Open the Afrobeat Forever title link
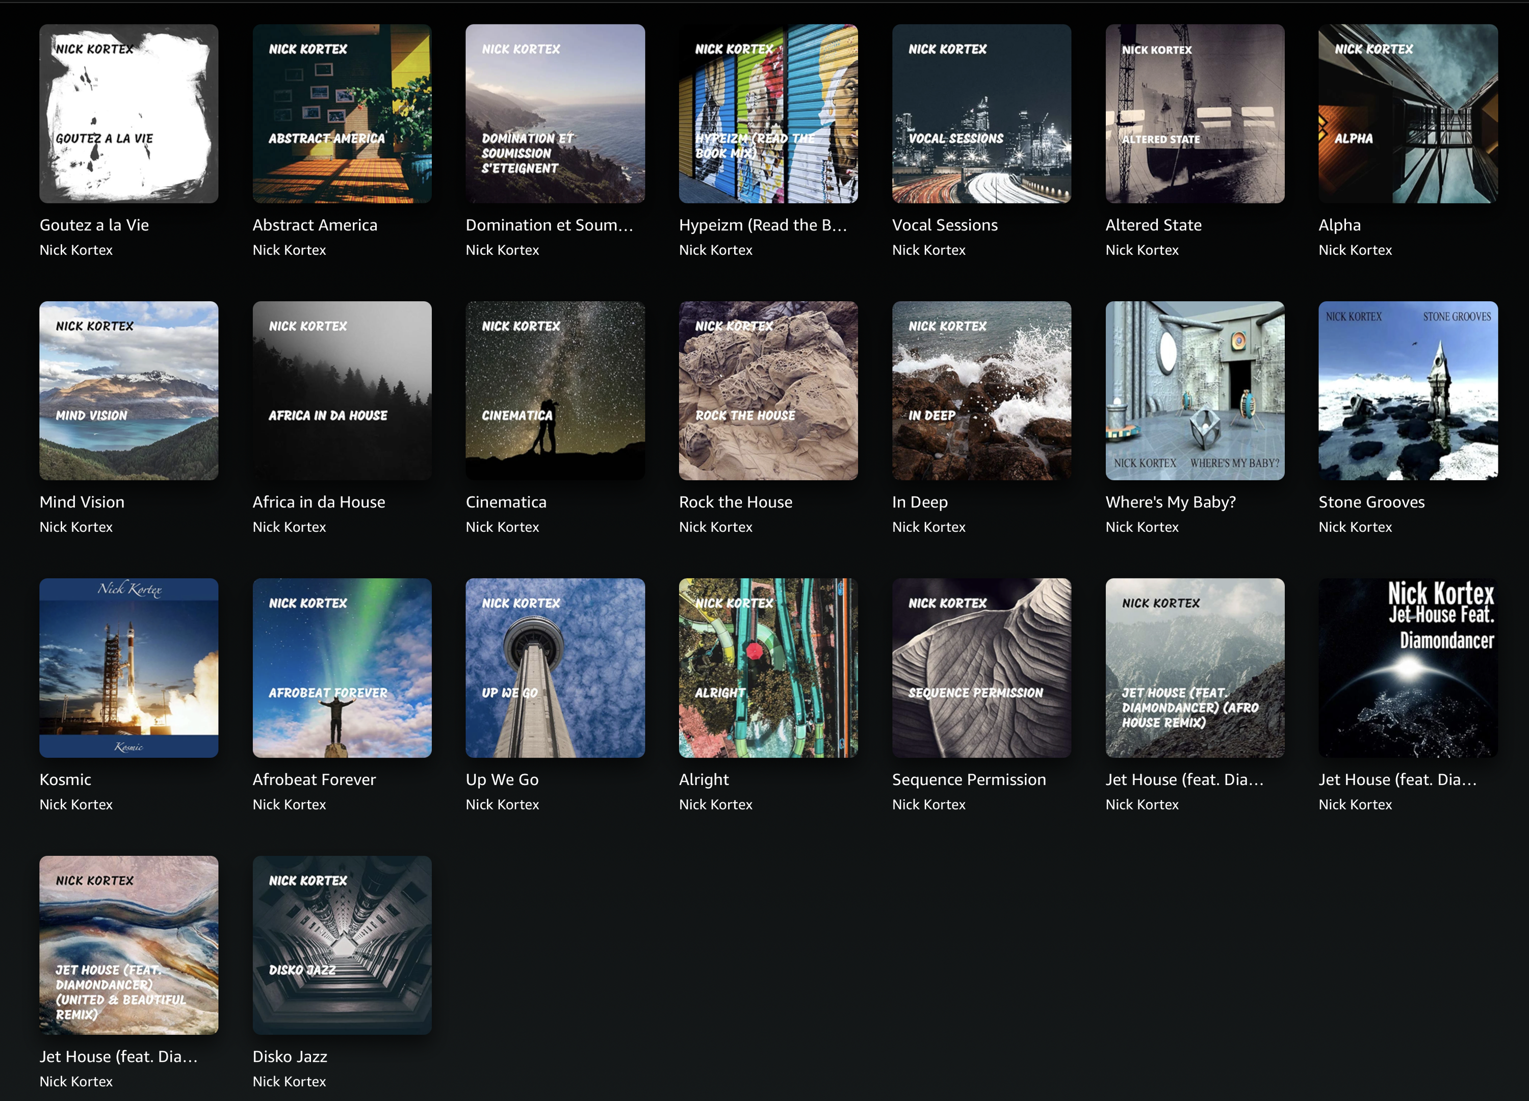 coord(314,779)
